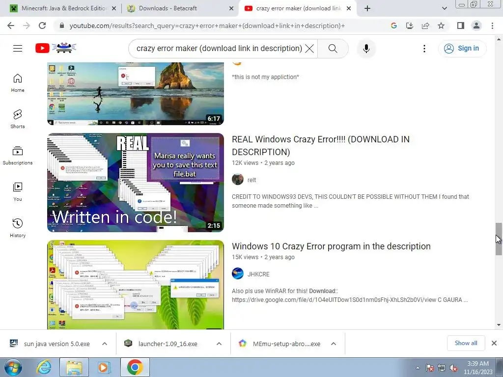Sign in to YouTube account
This screenshot has height=377, width=503.
462,49
